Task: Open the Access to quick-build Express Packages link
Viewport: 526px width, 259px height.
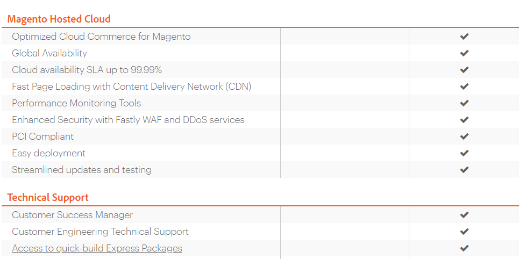Action: point(97,248)
